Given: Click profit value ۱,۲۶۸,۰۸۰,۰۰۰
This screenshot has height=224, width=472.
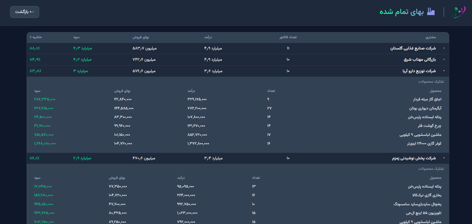Looking at the screenshot, I should (x=45, y=144).
